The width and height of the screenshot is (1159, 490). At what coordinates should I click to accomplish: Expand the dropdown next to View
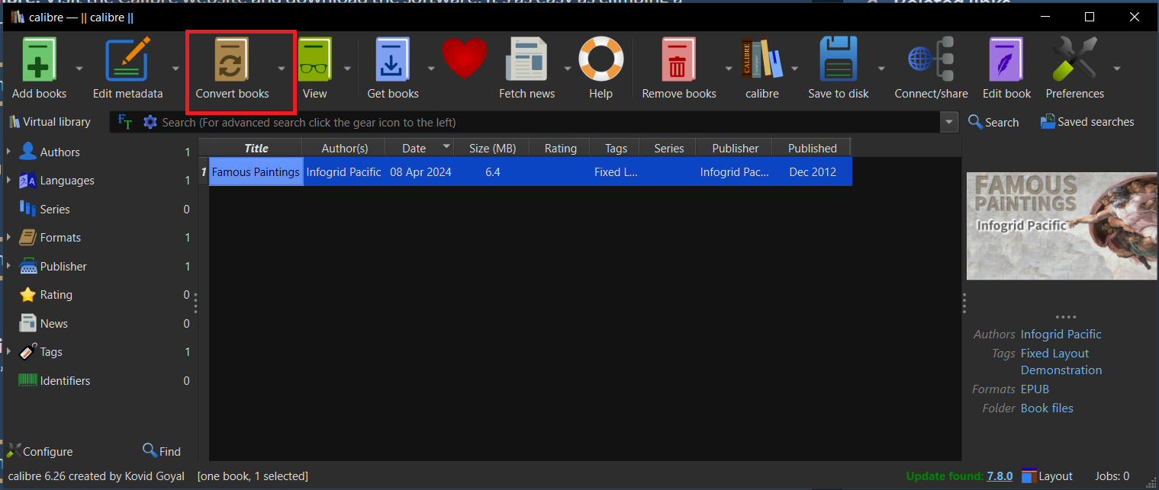tap(347, 69)
